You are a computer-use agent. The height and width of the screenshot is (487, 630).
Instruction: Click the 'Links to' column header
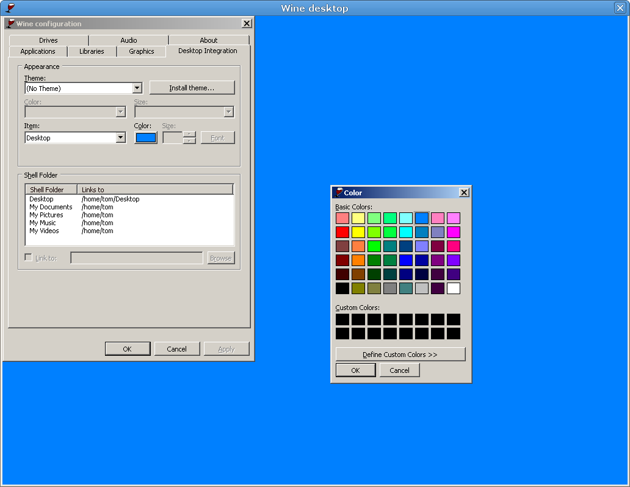[x=155, y=189]
